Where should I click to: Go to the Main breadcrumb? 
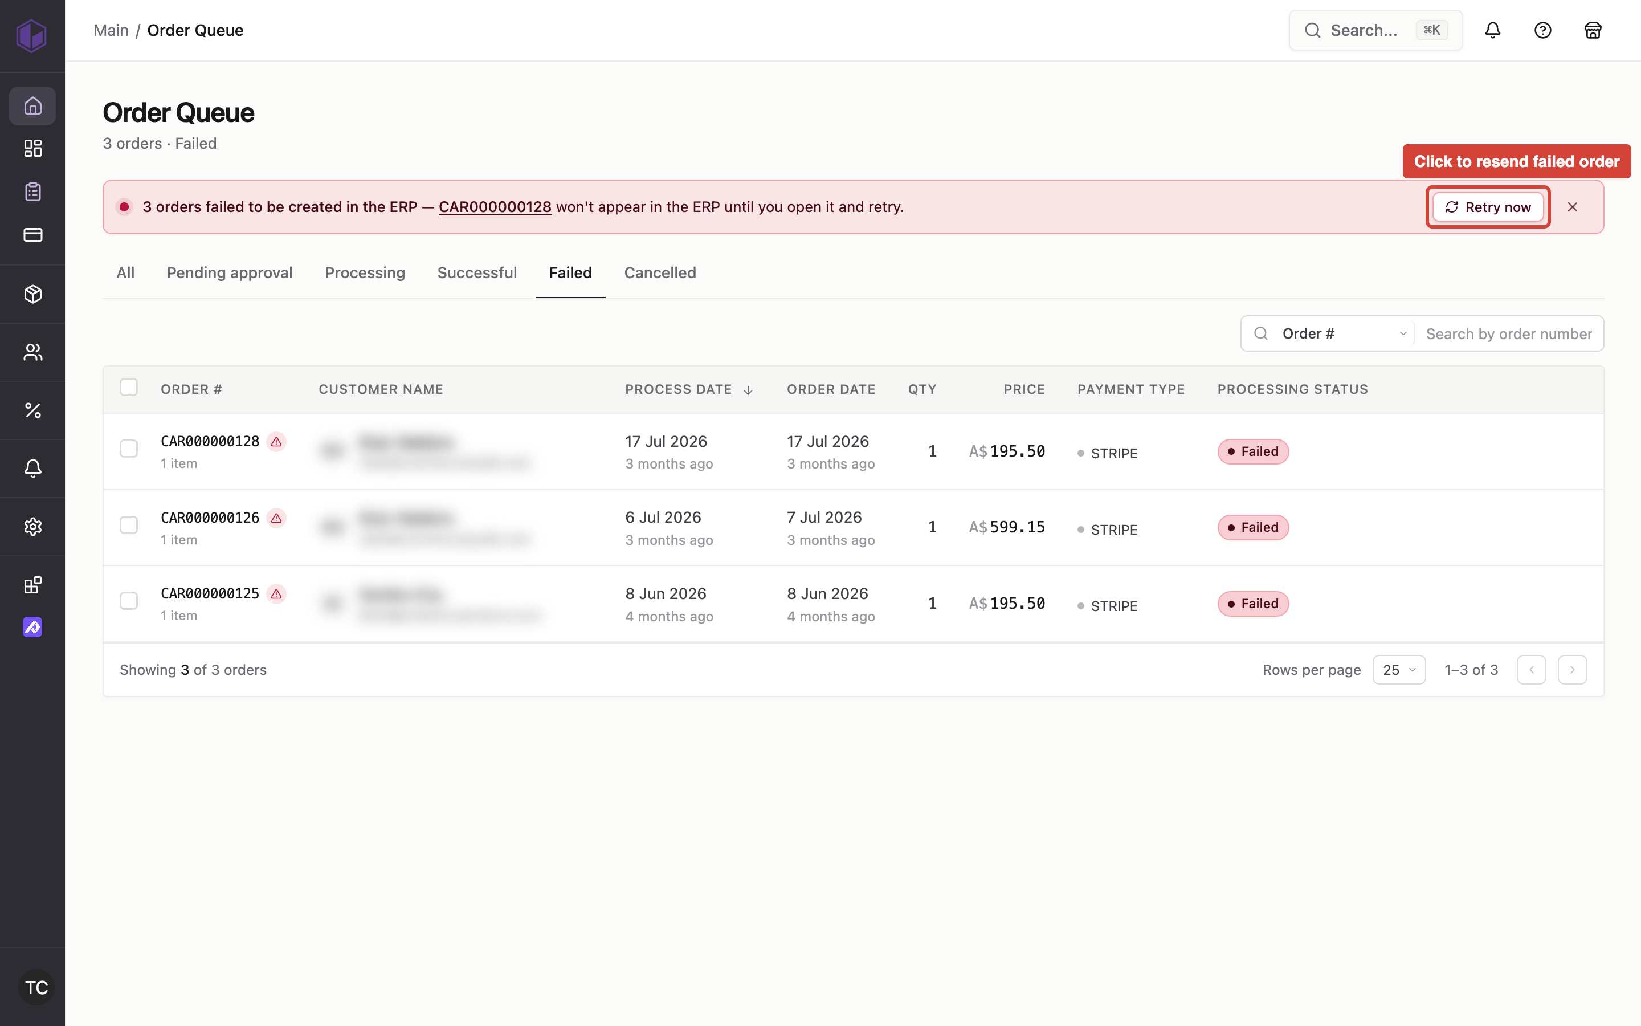click(111, 31)
